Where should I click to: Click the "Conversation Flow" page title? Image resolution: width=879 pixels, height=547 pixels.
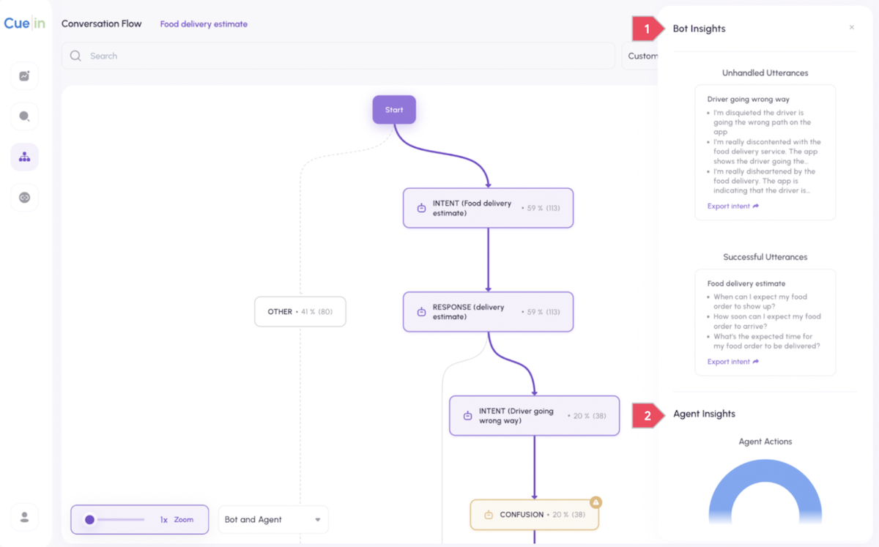[102, 23]
